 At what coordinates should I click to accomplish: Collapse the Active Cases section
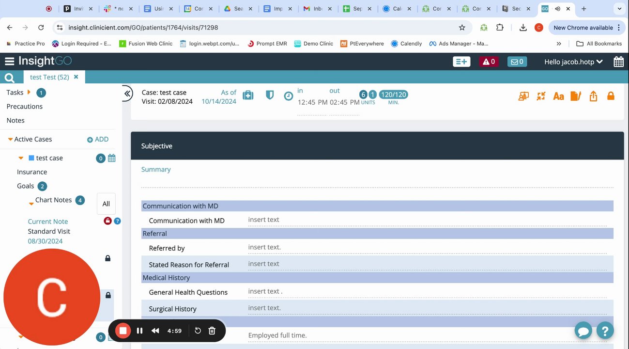[x=10, y=140]
